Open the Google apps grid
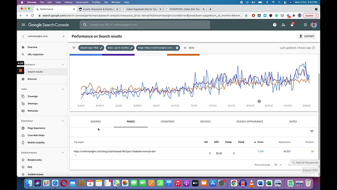Viewport: 337px width, 190px height. coord(305,25)
